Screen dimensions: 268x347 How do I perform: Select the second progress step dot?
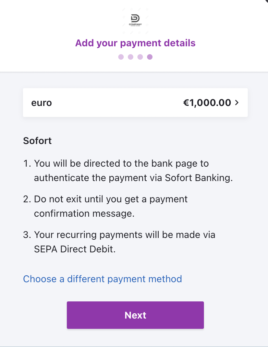(131, 57)
